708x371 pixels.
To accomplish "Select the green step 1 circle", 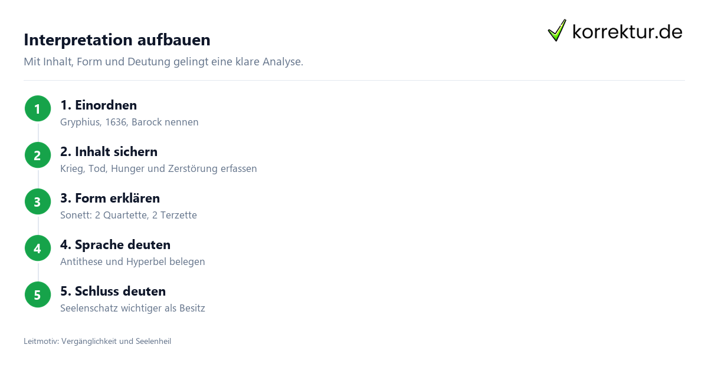I will click(38, 108).
